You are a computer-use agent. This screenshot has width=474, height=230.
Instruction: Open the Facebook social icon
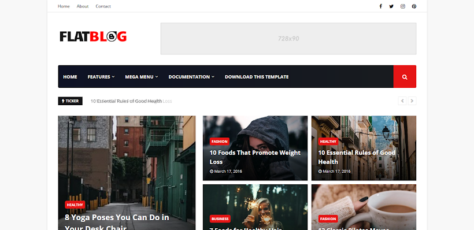(x=380, y=6)
